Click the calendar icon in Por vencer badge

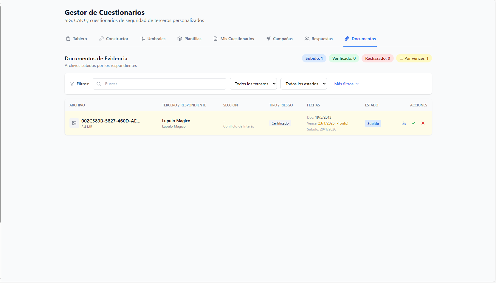pos(401,58)
